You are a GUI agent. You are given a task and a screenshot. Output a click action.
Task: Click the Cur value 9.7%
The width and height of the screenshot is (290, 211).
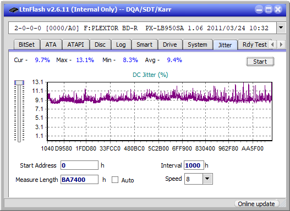[42, 60]
